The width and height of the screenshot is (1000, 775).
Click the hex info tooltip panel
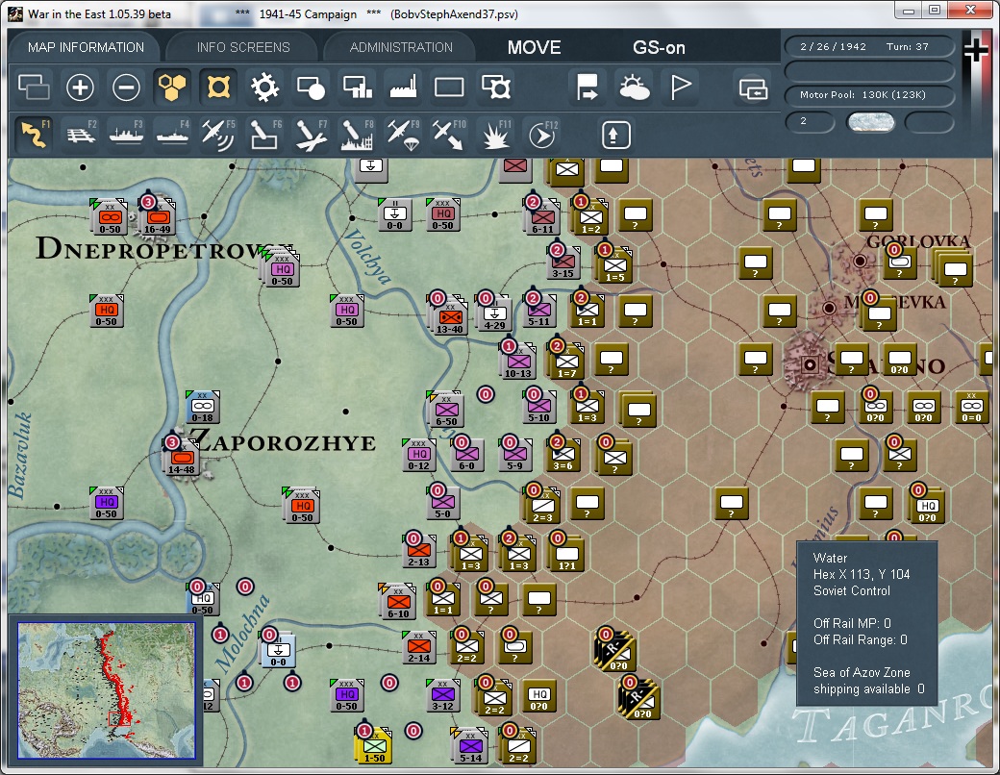(x=867, y=623)
